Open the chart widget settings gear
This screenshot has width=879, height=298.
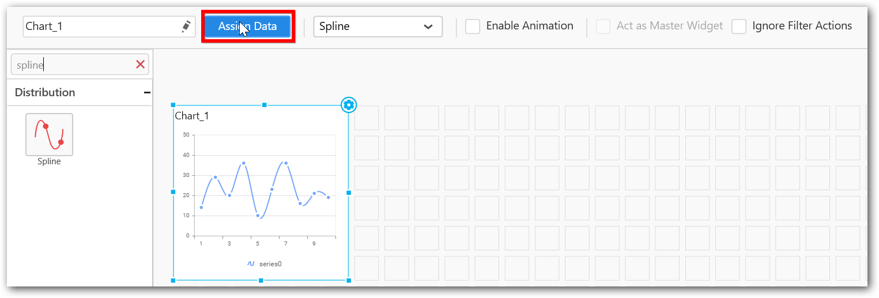[349, 104]
